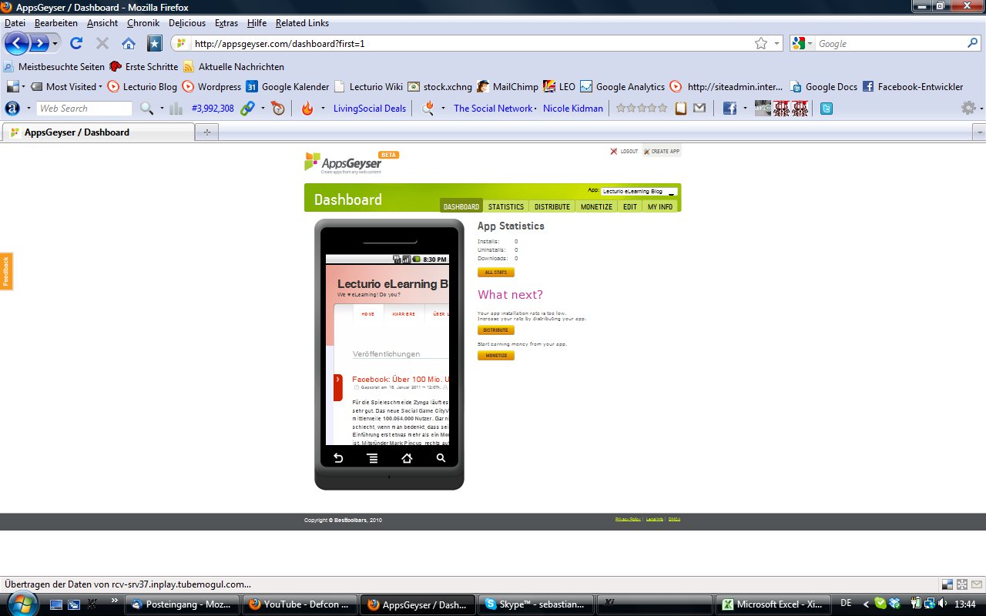Switch to Skype in the taskbar
The image size is (986, 616).
pos(538,604)
